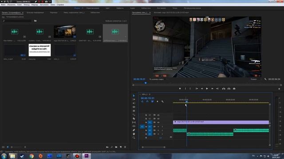Screen dimensions: 284x159
Task: Click the Lift button
Action: (x=224, y=89)
